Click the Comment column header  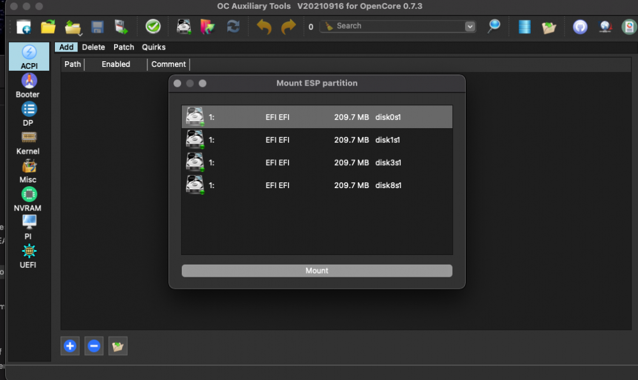(168, 64)
